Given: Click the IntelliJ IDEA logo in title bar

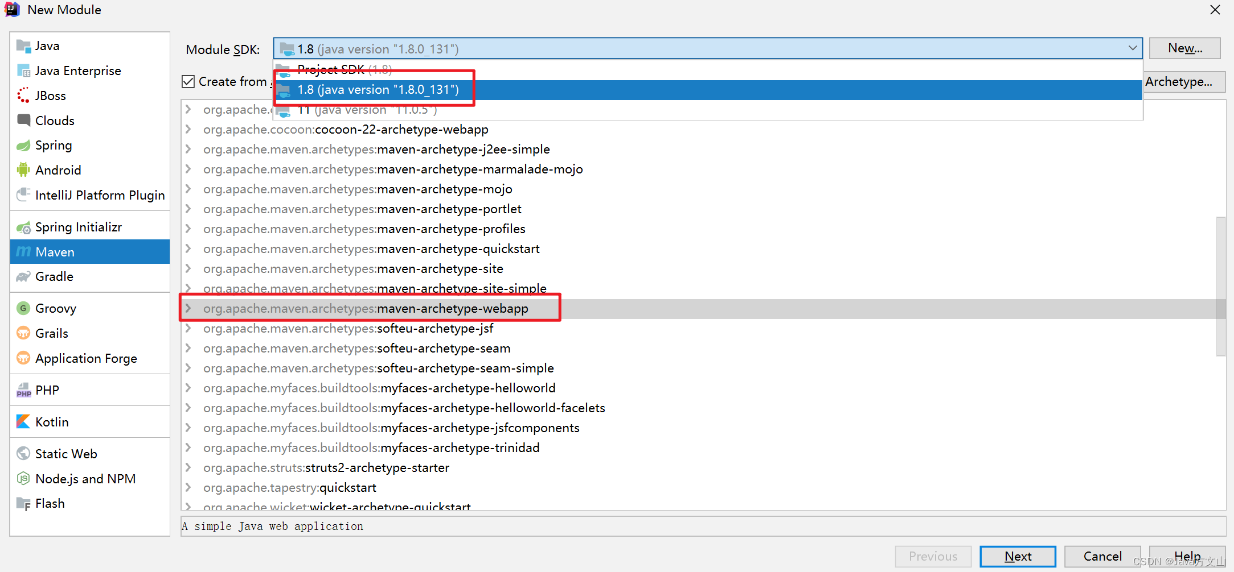Looking at the screenshot, I should click(x=12, y=10).
